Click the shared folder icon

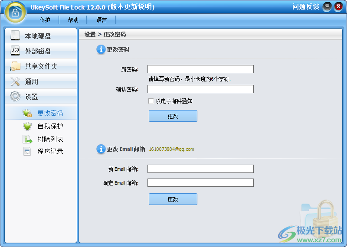tap(15, 66)
